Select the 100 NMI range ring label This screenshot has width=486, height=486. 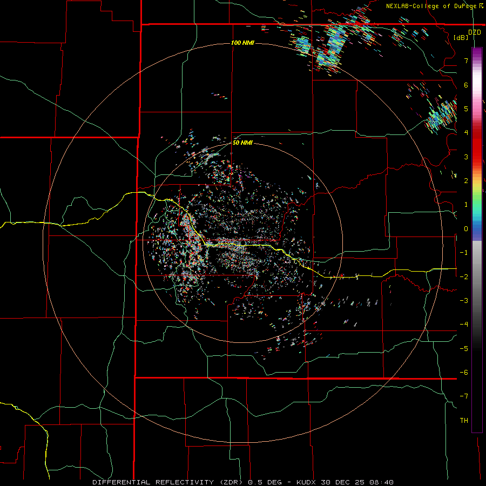[242, 43]
